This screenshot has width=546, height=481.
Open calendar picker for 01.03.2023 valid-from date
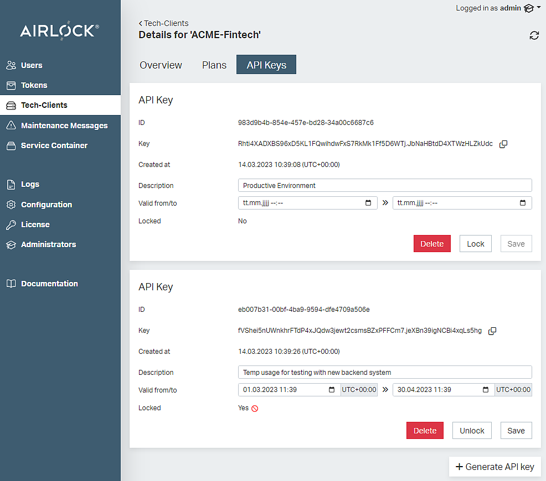pyautogui.click(x=332, y=390)
